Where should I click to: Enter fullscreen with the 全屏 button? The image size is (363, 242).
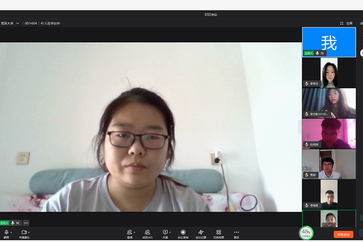click(347, 23)
